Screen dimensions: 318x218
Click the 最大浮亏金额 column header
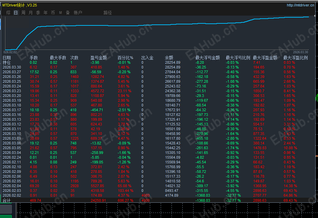[x=207, y=58]
